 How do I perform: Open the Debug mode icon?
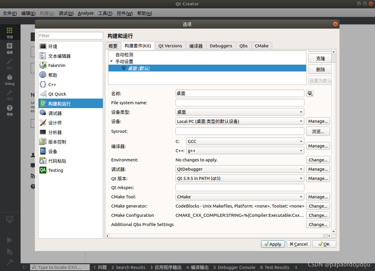(10, 79)
